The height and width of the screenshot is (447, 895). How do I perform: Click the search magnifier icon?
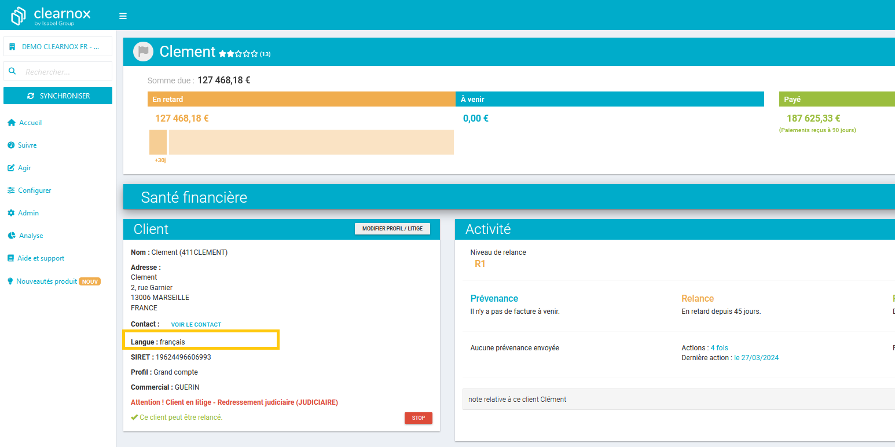tap(12, 71)
